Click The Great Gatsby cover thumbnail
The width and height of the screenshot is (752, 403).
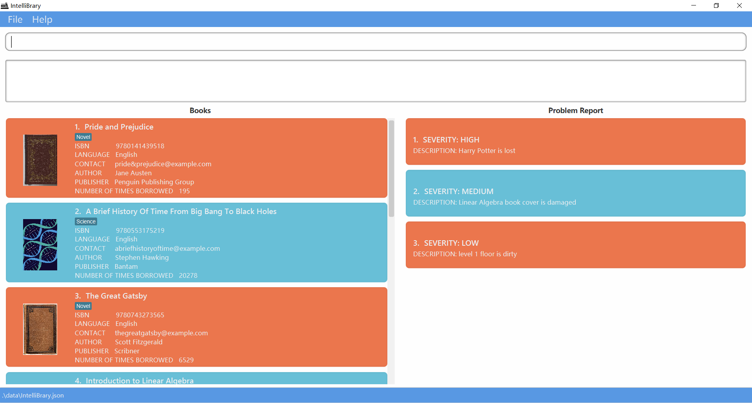(x=40, y=329)
